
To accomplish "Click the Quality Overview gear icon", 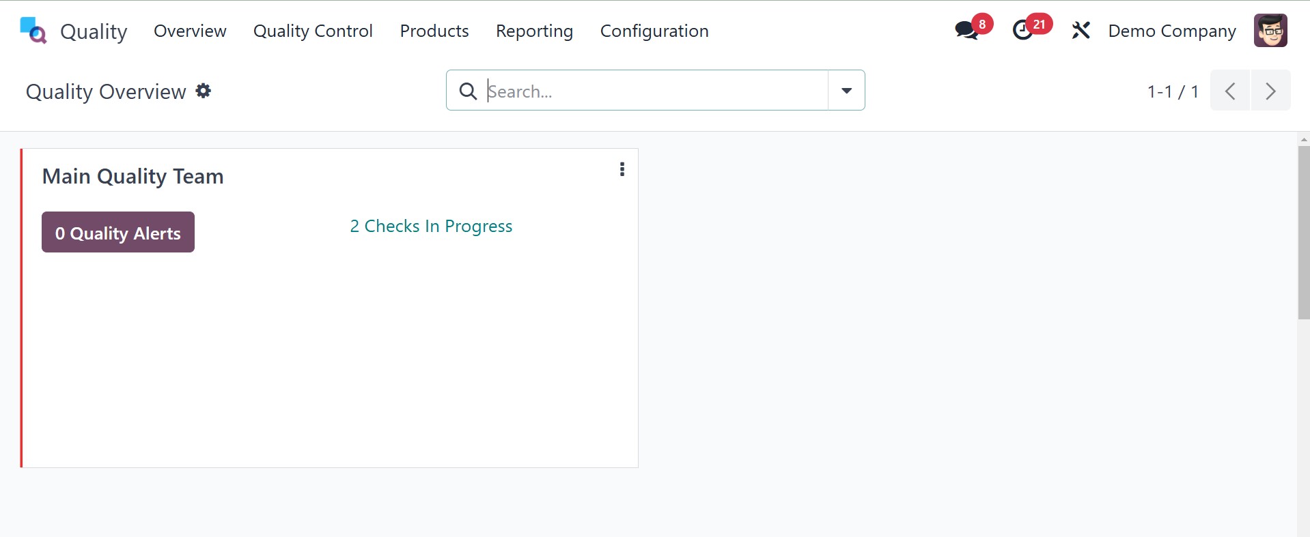I will pos(204,91).
